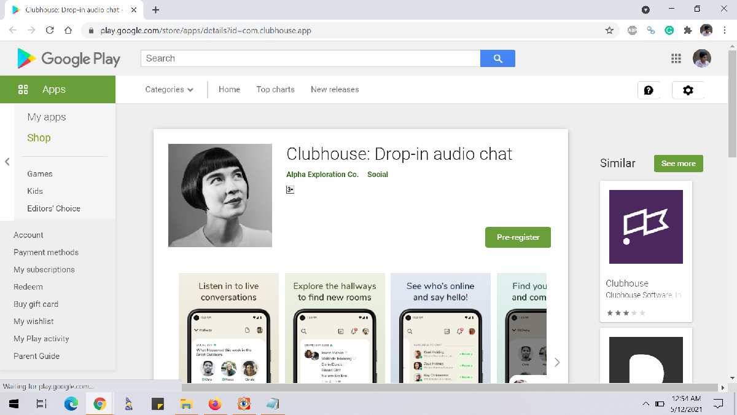Click the Apps grid icon in green header

click(x=23, y=89)
